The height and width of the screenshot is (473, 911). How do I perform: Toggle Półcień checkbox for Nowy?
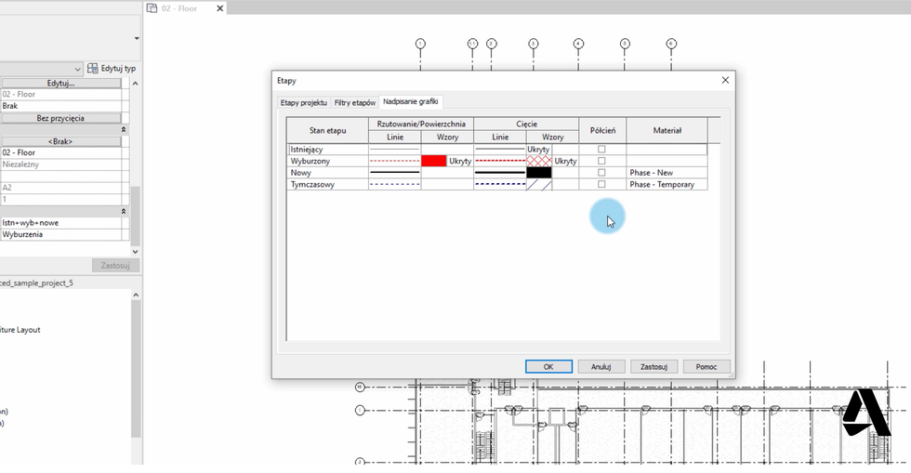tap(602, 173)
